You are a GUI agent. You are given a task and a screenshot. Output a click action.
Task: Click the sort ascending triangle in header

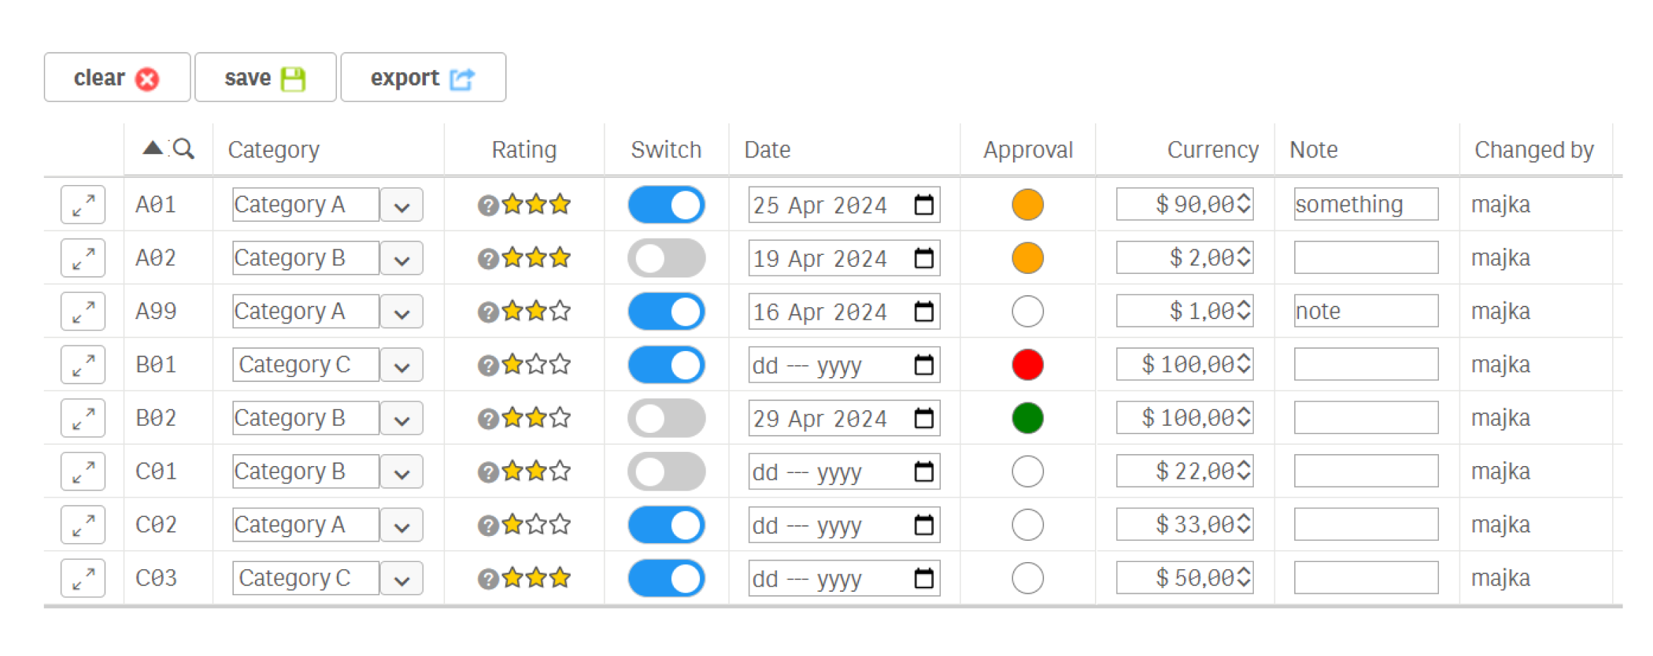click(x=153, y=148)
